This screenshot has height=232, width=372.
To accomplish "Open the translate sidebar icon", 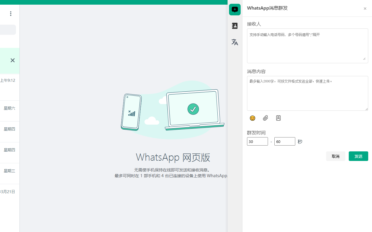I will click(235, 42).
